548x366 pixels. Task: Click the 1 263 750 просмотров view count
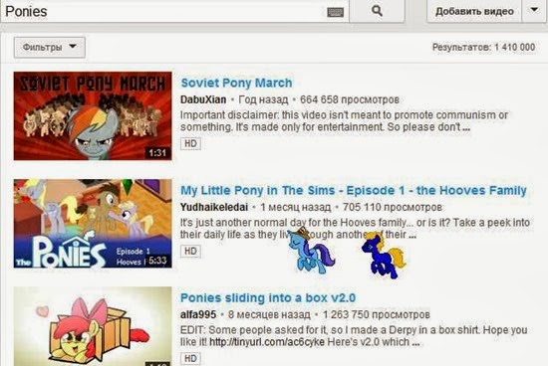pos(377,314)
